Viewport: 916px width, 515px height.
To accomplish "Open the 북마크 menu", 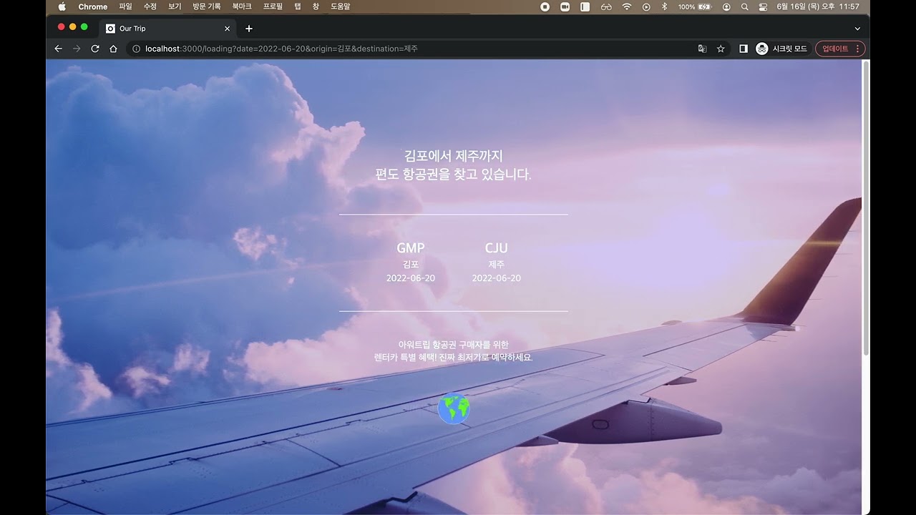I will [242, 6].
